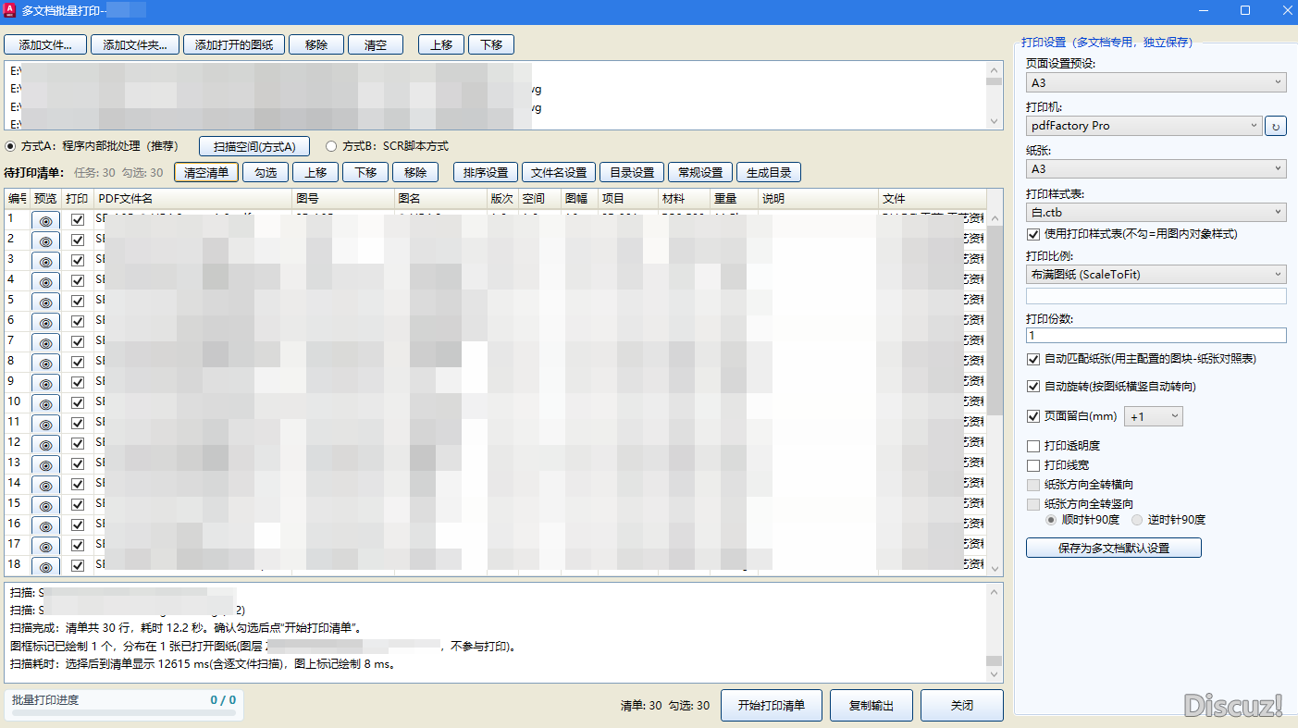Click 开始打印清单 button
Viewport: 1298px width, 728px height.
pyautogui.click(x=772, y=706)
